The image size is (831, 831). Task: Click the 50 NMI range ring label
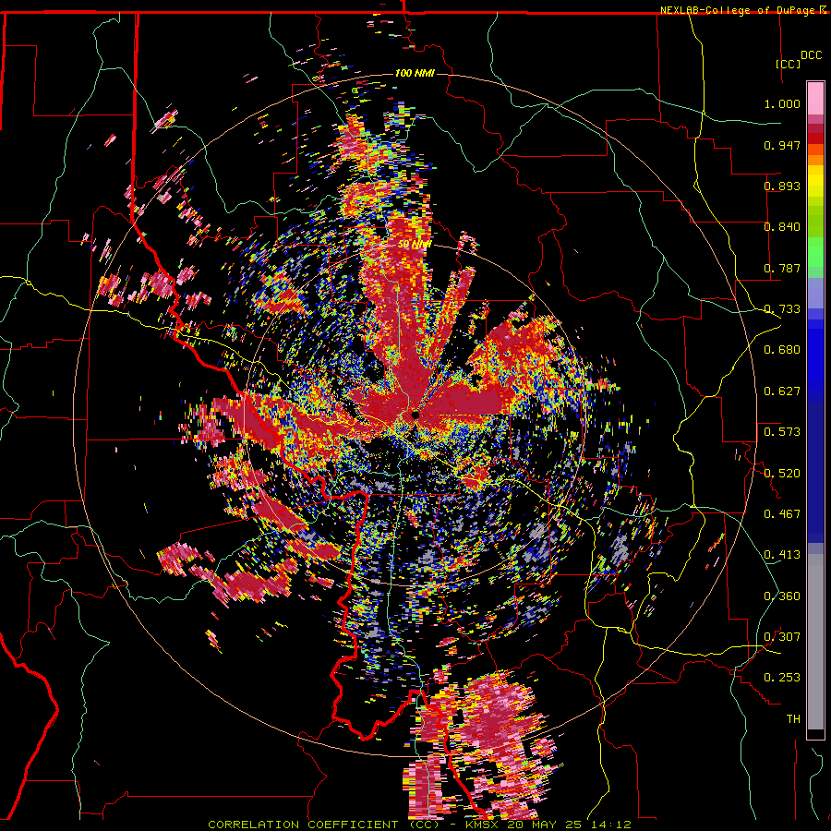[415, 245]
